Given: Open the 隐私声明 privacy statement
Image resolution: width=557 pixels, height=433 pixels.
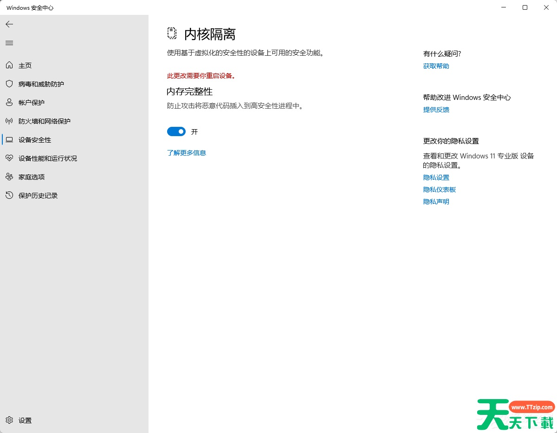Looking at the screenshot, I should pos(436,201).
